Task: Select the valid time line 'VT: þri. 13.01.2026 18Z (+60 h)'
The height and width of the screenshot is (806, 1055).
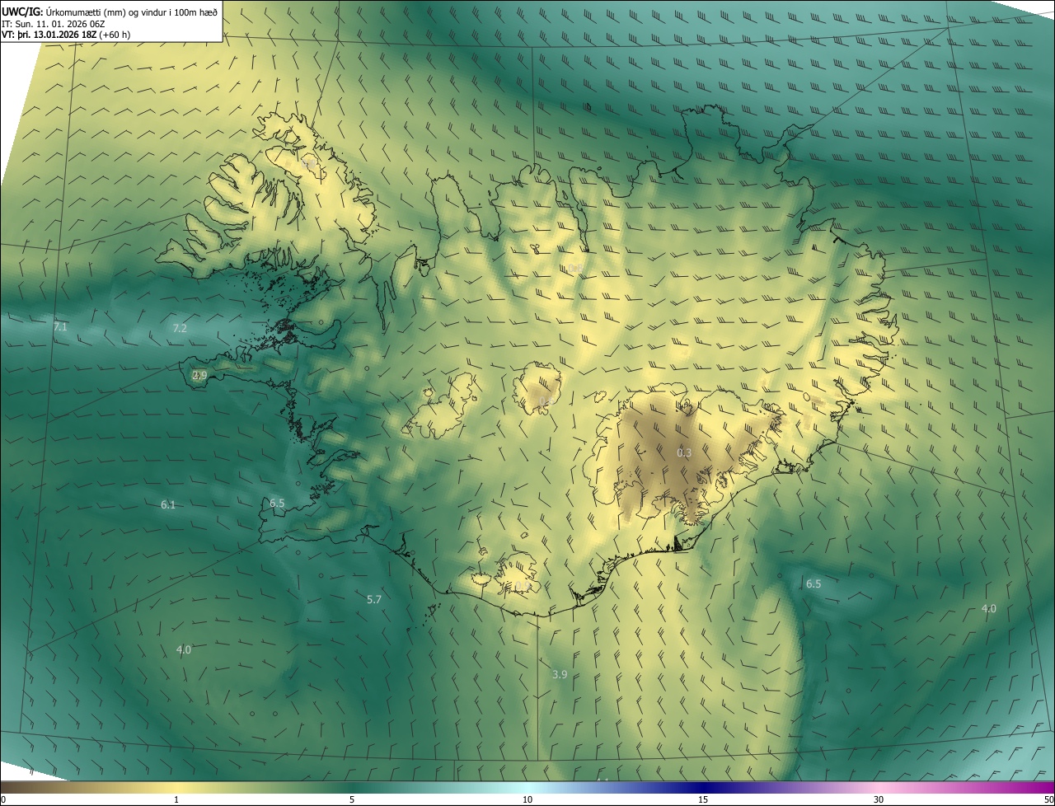Action: click(x=66, y=35)
